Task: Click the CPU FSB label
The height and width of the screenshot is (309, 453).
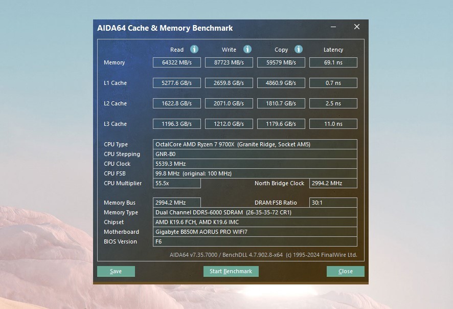Action: click(115, 173)
